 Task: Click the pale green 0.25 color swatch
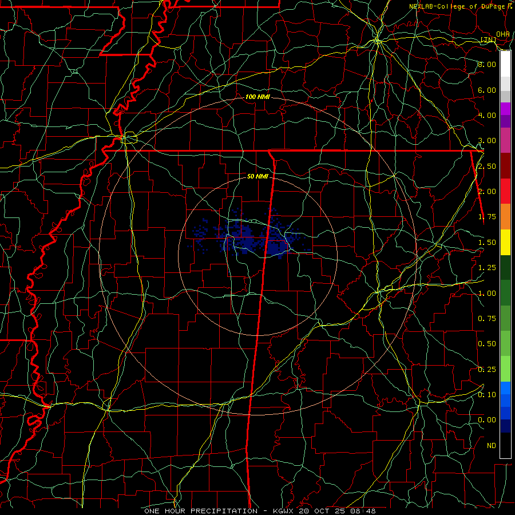click(x=505, y=369)
